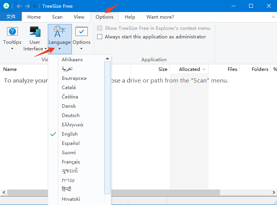Choose Français in the language menu
277x205 pixels.
click(71, 162)
